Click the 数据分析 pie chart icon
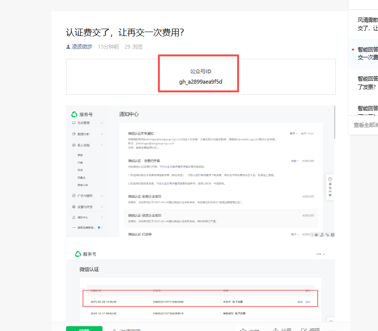378x331 pixels. pyautogui.click(x=74, y=134)
